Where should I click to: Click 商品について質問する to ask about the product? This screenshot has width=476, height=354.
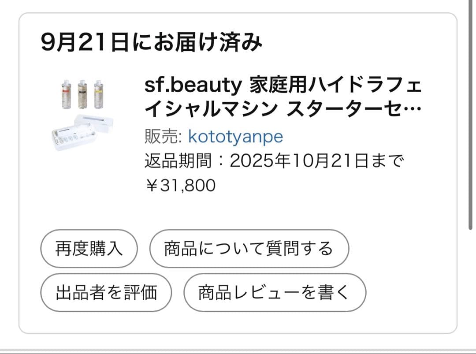(x=249, y=249)
